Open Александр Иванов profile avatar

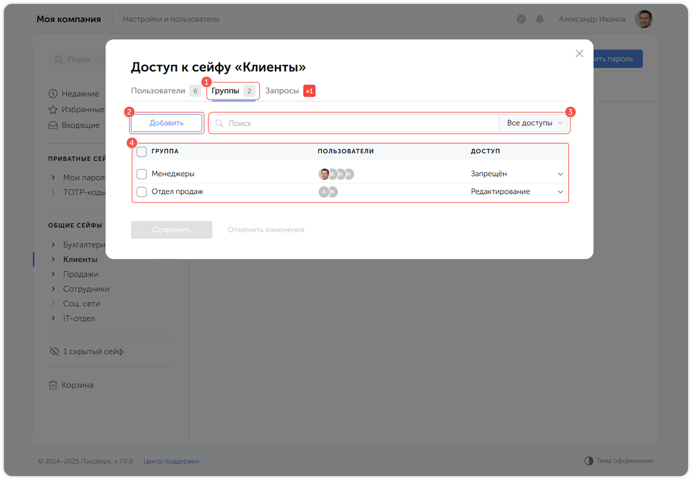coord(643,19)
